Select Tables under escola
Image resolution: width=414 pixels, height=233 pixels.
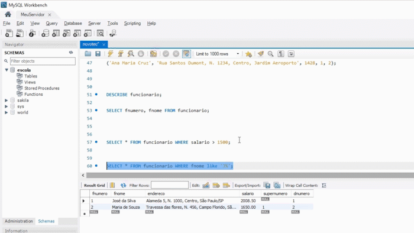31,76
